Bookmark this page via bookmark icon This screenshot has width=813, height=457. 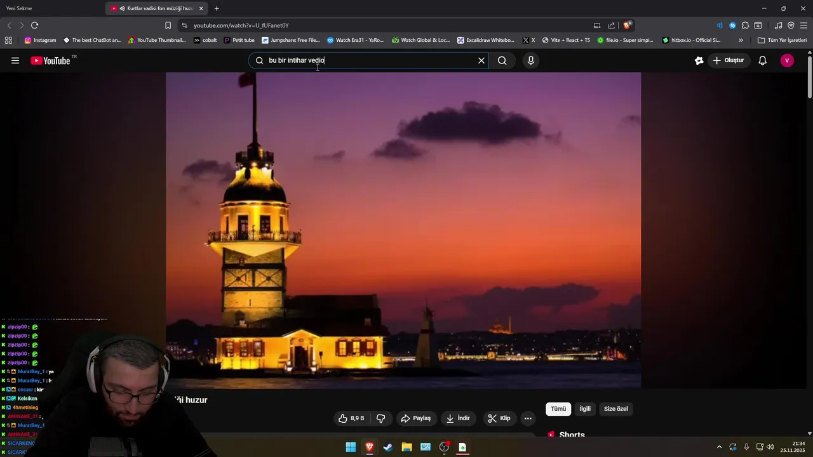(x=168, y=25)
